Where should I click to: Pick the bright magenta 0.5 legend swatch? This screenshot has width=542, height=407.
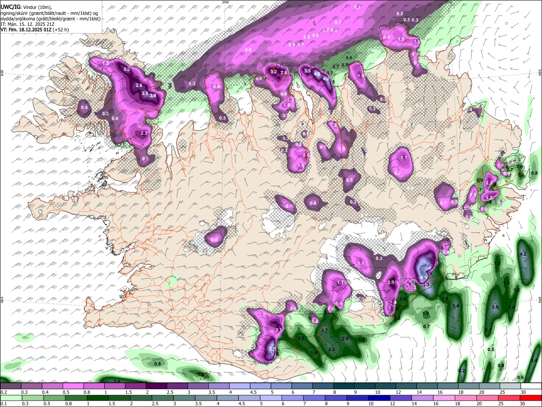73,386
